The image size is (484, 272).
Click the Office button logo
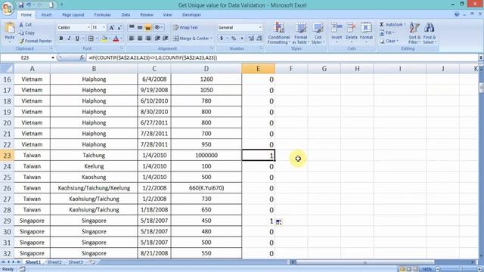(8, 8)
